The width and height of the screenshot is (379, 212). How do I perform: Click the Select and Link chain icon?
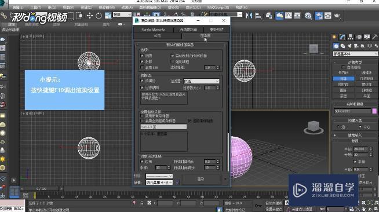coord(3,16)
